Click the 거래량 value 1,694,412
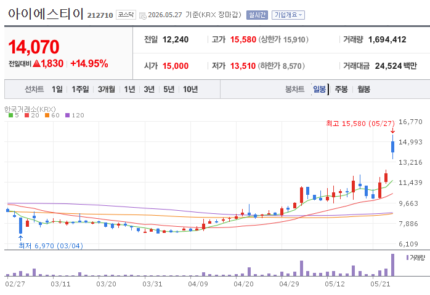The width and height of the screenshot is (430, 295). tap(387, 40)
